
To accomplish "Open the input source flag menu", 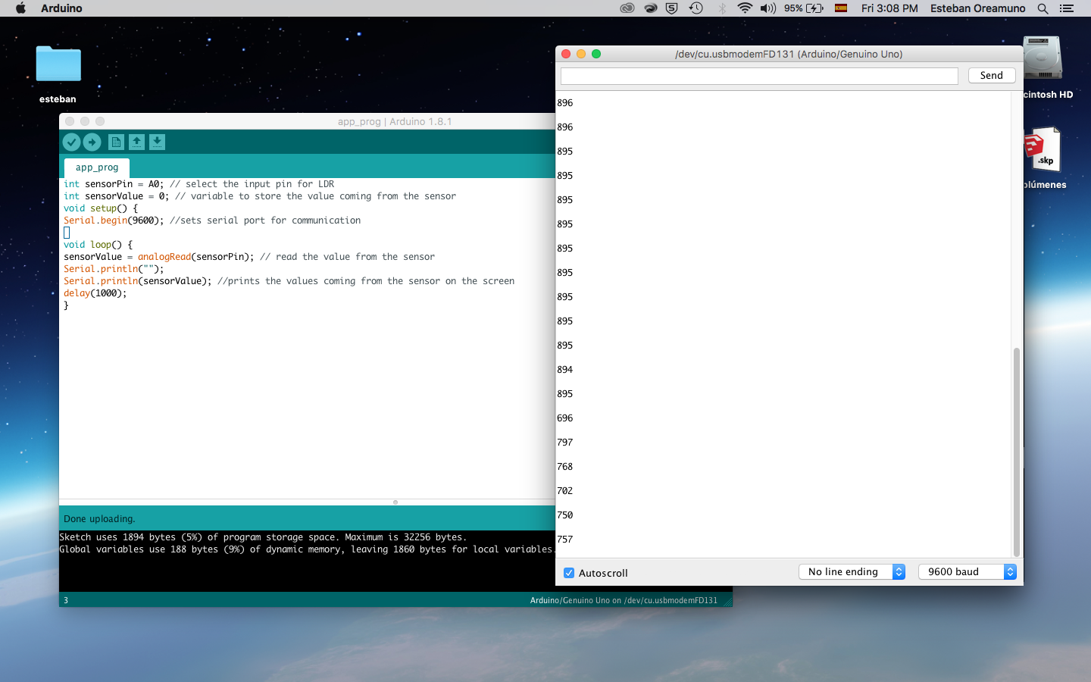I will coord(841,8).
